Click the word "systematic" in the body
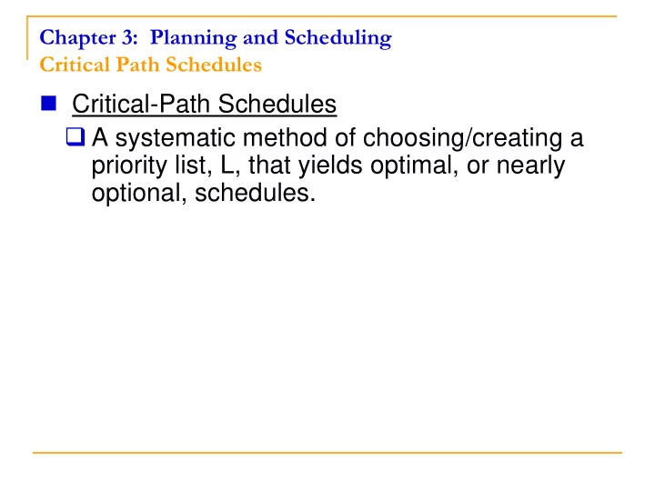Screen dimensions: 655x491 pyautogui.click(x=176, y=138)
